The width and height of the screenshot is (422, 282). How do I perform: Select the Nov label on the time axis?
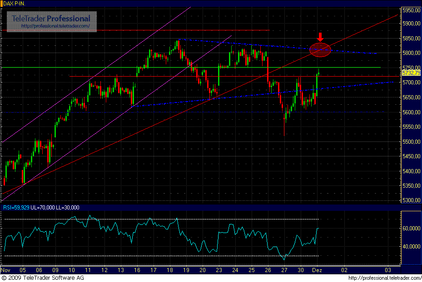(x=6, y=270)
